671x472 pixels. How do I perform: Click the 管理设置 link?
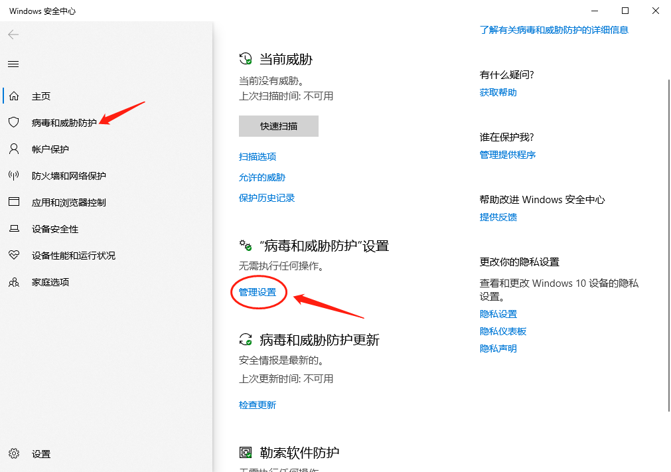tap(258, 292)
